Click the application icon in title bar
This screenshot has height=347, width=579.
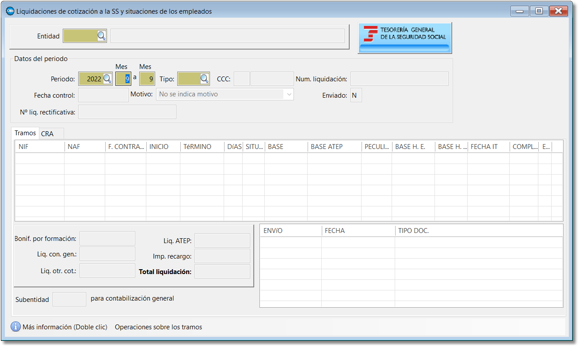10,11
